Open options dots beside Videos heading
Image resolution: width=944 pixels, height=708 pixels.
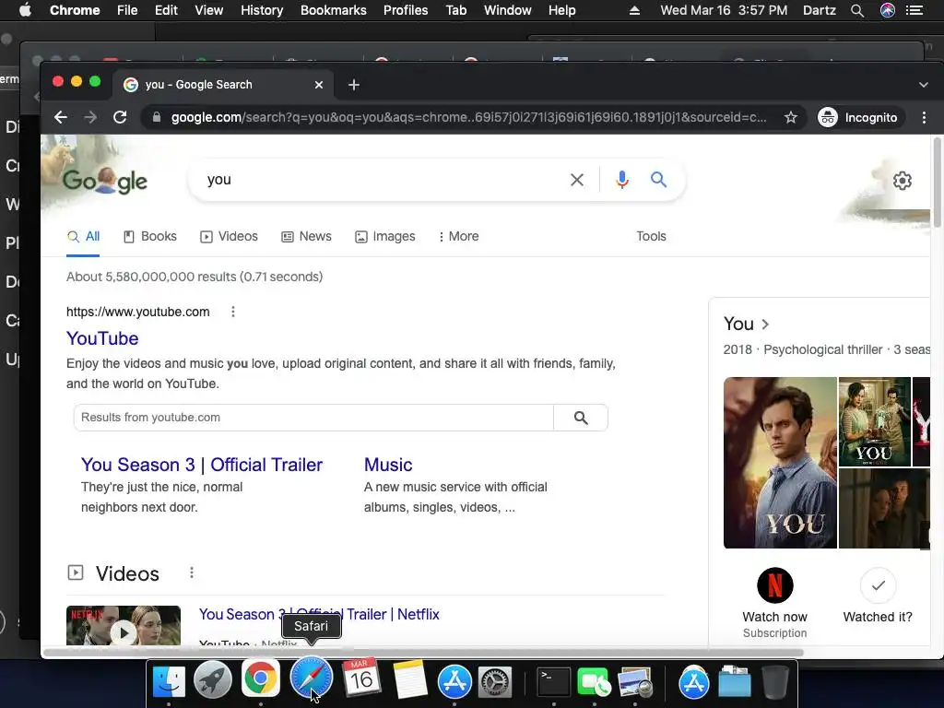click(x=192, y=572)
